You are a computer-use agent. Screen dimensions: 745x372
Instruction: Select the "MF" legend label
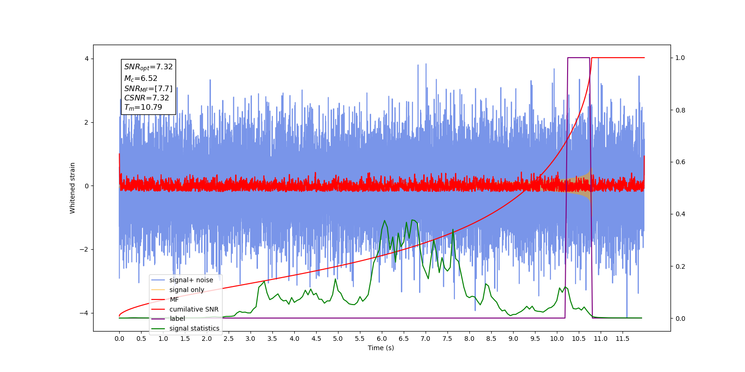tap(174, 299)
